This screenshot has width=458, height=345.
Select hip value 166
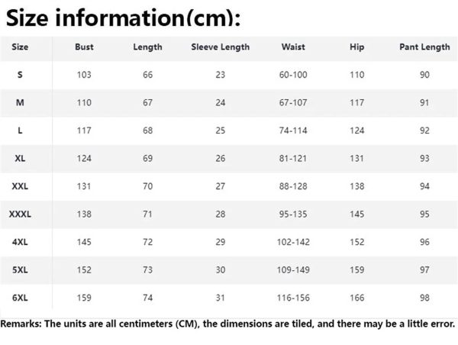[x=356, y=298]
